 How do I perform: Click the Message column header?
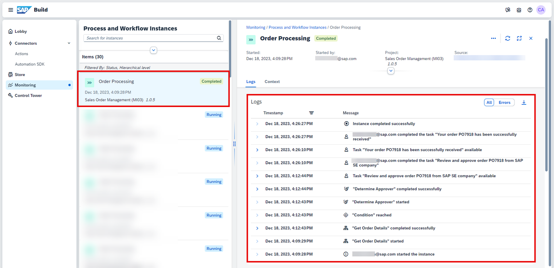click(x=351, y=113)
